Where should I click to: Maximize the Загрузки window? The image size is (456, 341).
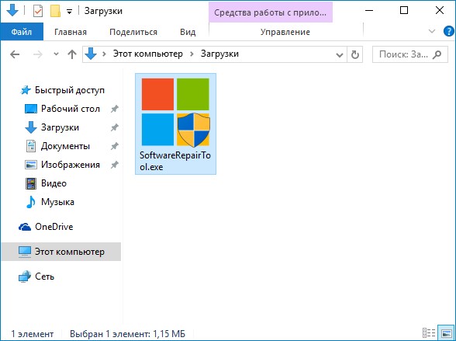click(404, 11)
